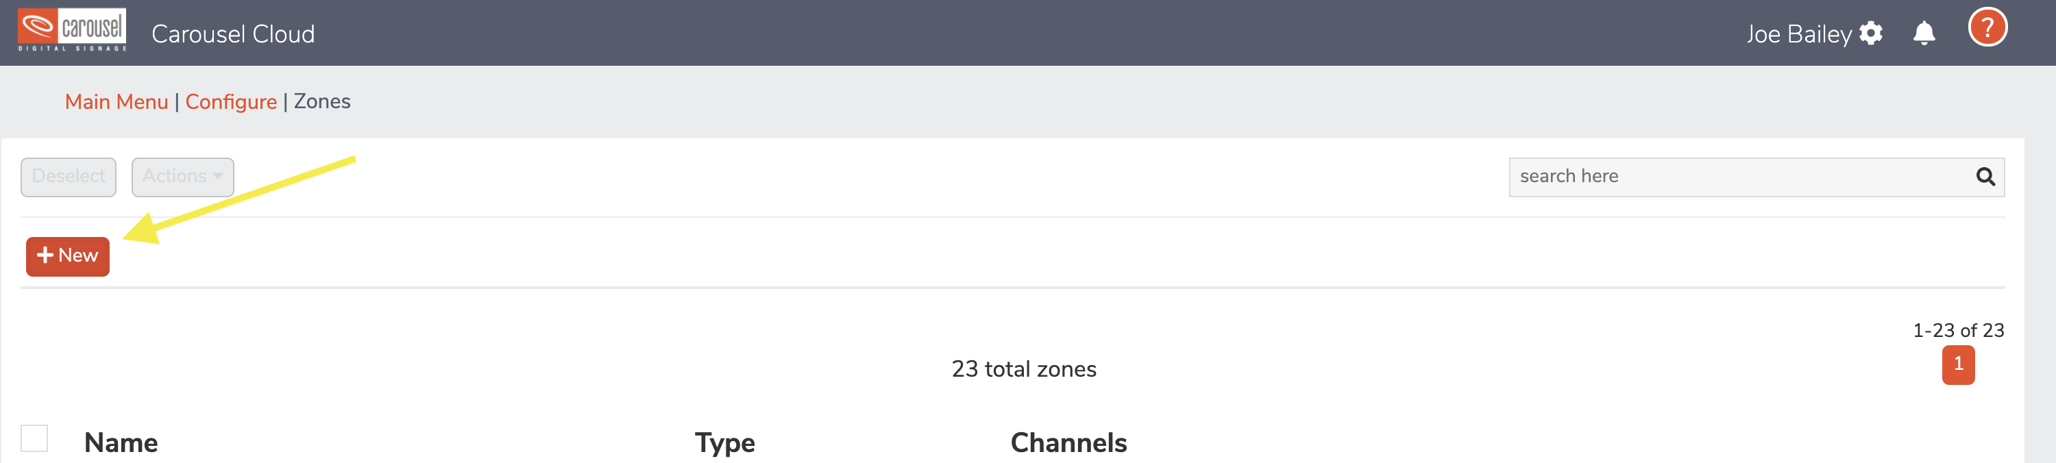Click the Carousel Cloud title text
This screenshot has width=2056, height=463.
pos(233,34)
